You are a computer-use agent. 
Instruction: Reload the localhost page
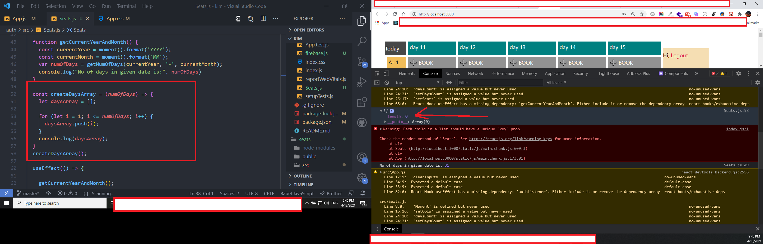[395, 14]
